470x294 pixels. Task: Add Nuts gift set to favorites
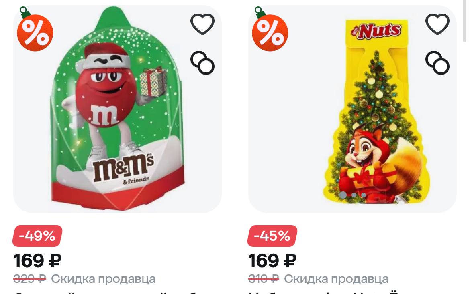[x=437, y=24]
